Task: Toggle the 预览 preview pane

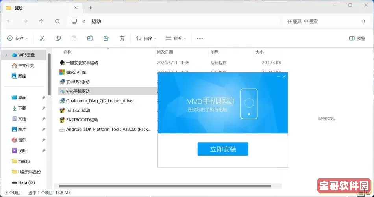Action: click(x=357, y=38)
